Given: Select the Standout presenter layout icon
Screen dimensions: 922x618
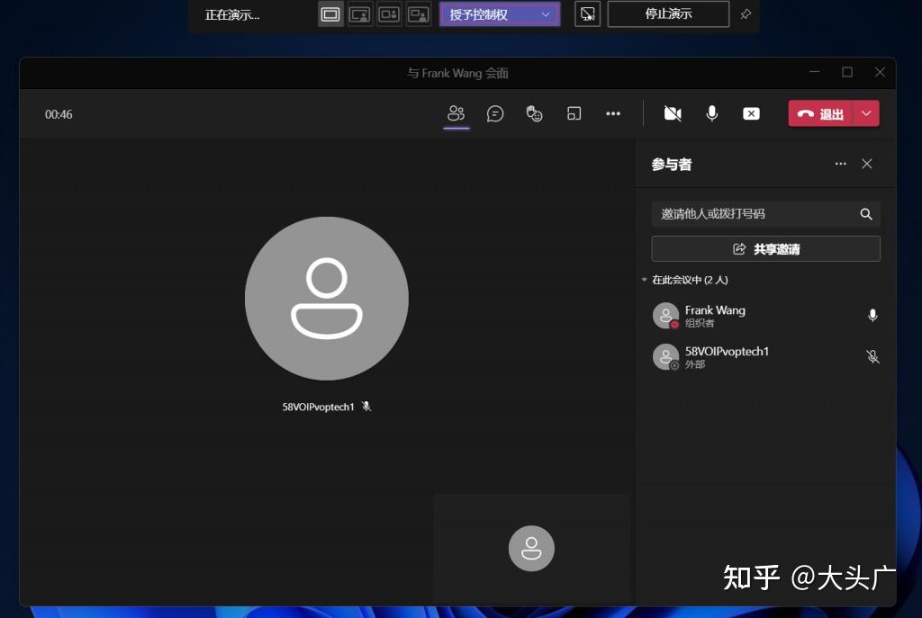Looking at the screenshot, I should [360, 13].
